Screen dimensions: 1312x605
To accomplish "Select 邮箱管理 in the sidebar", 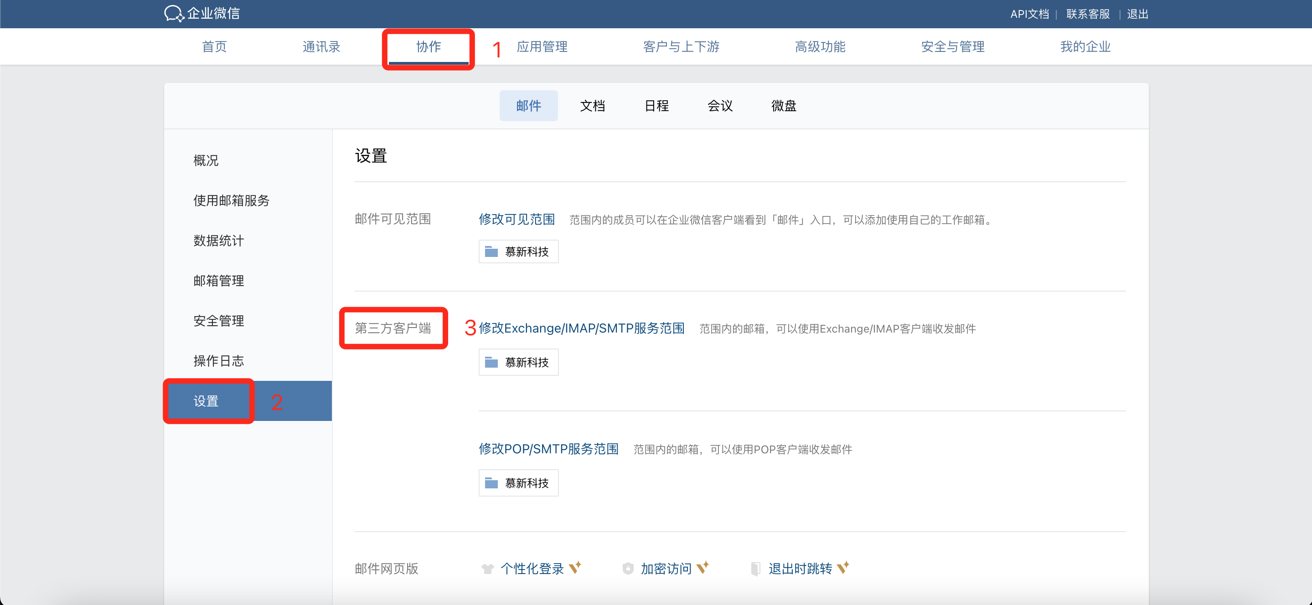I will (x=218, y=281).
